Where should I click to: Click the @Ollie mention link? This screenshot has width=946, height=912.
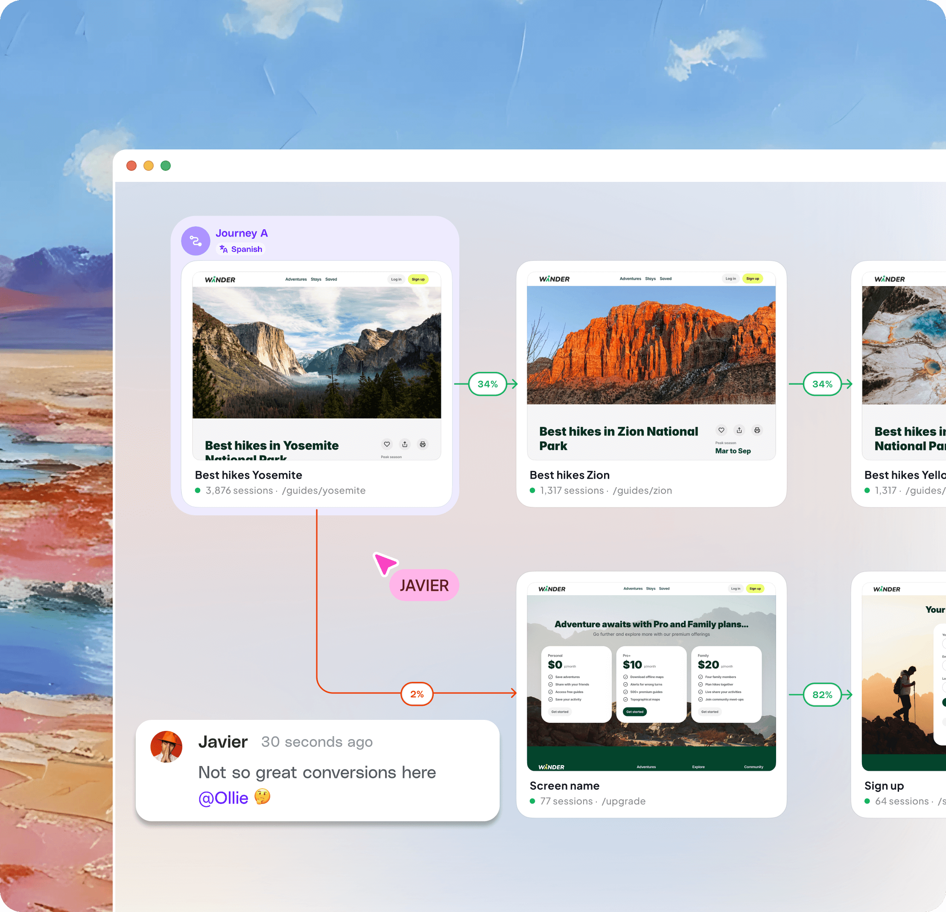(x=223, y=798)
